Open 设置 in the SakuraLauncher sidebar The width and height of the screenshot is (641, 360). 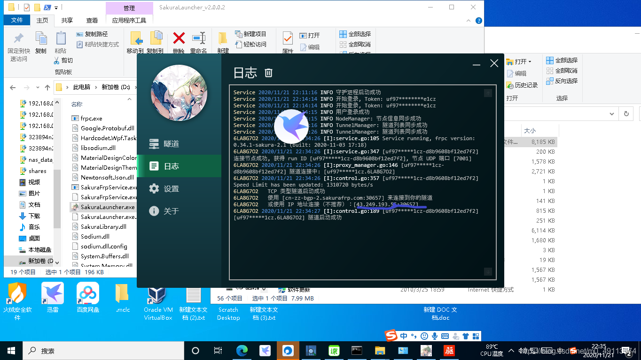tap(179, 188)
